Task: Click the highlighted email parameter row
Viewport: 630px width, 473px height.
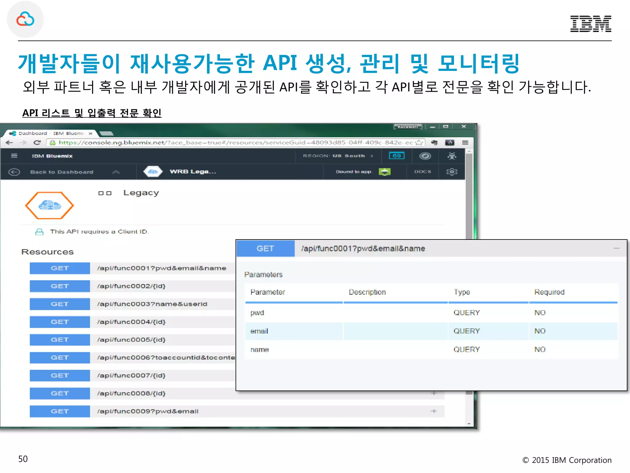Action: point(431,331)
